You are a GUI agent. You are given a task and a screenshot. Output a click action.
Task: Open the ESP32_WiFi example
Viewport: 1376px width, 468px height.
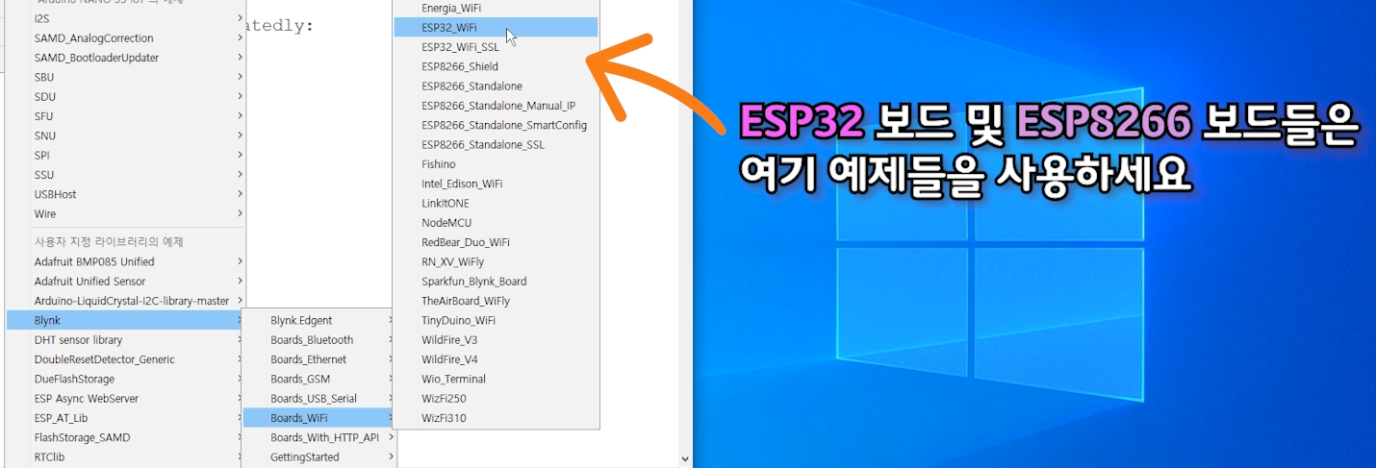click(496, 28)
